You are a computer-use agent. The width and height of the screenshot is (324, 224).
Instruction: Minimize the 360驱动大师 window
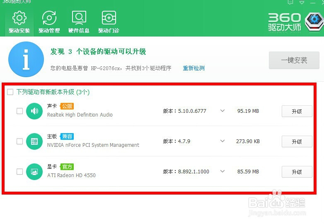313,2
